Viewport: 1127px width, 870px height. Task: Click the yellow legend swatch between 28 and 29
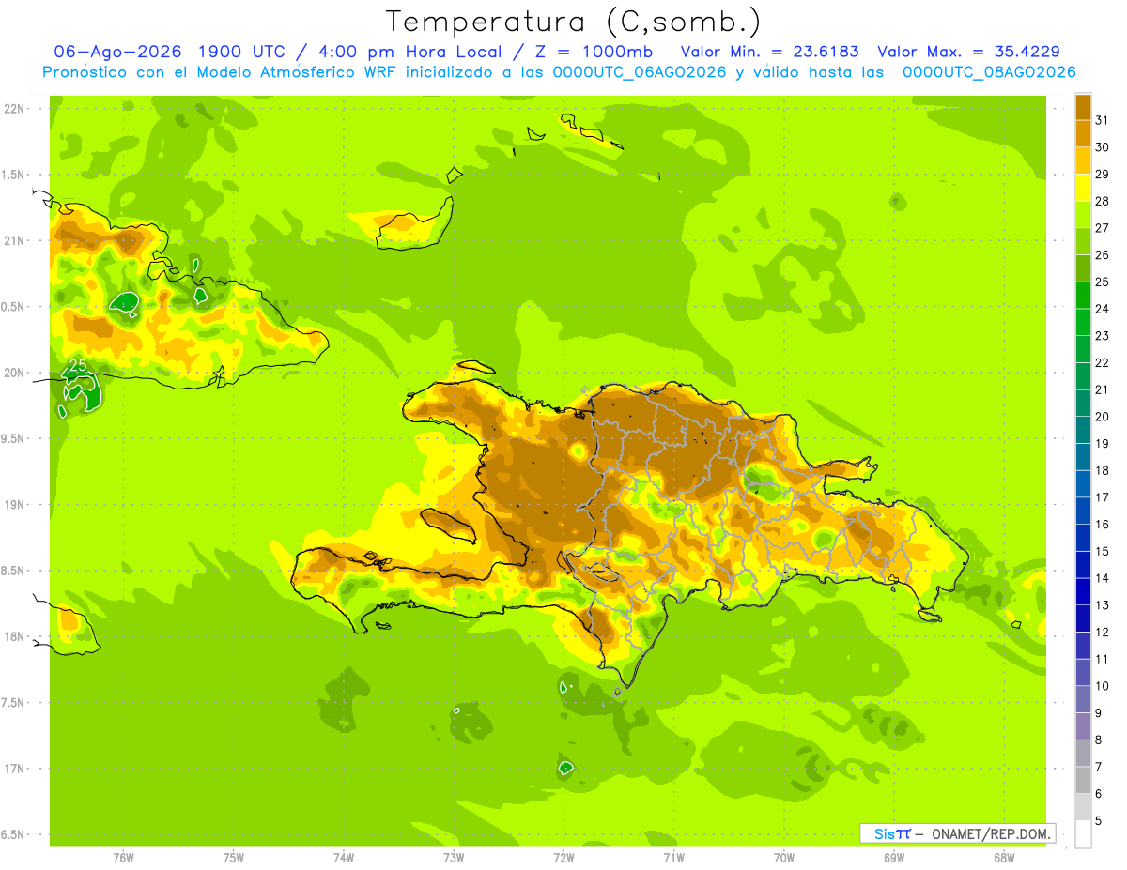coord(1083,188)
